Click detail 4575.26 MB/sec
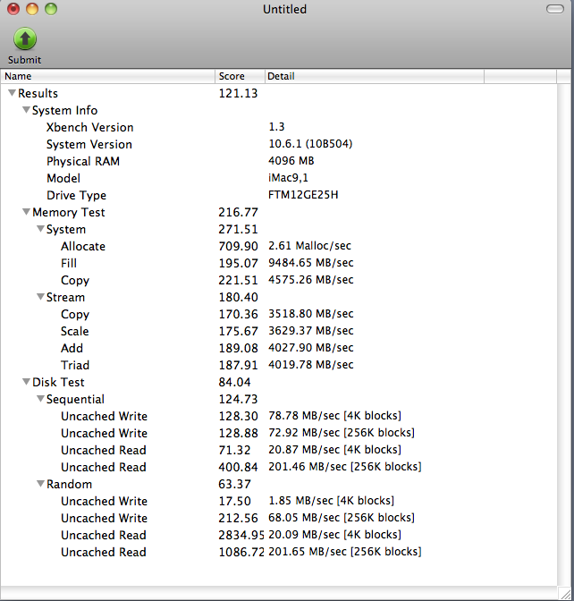 pos(311,280)
